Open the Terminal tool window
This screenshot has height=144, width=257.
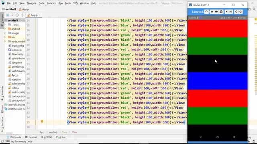point(31,137)
